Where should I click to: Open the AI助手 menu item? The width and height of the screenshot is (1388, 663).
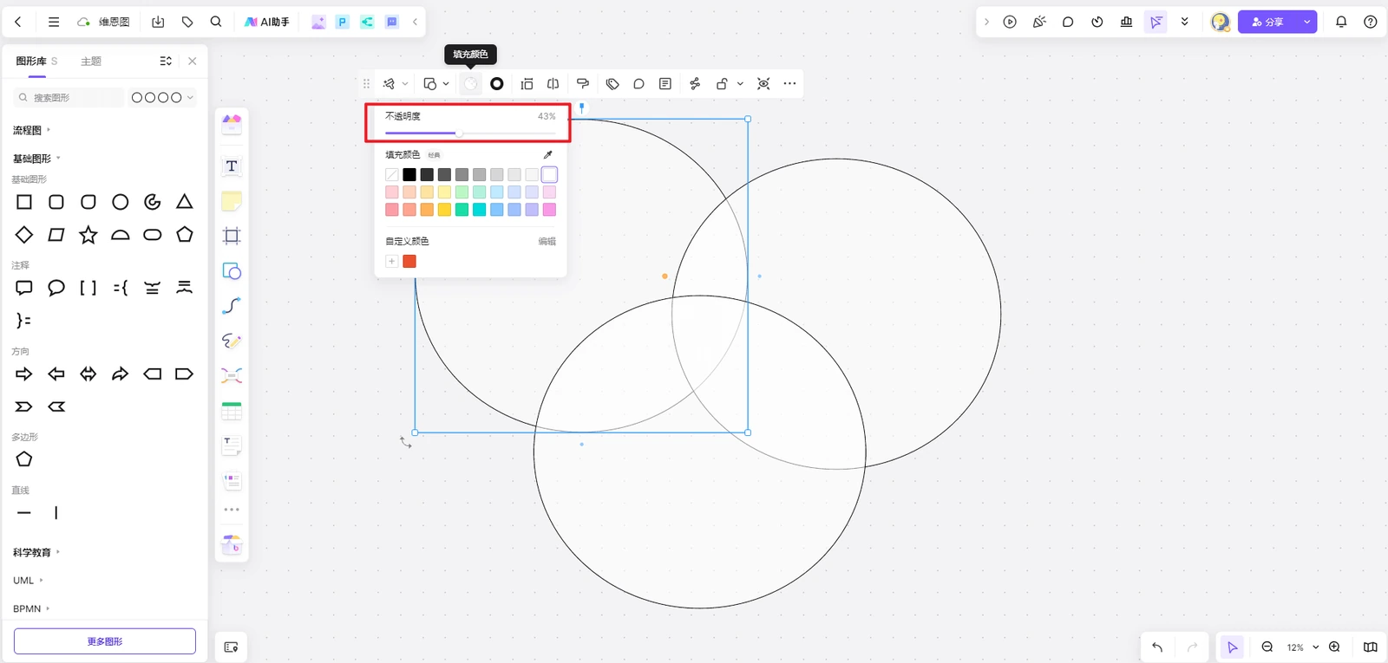point(267,22)
